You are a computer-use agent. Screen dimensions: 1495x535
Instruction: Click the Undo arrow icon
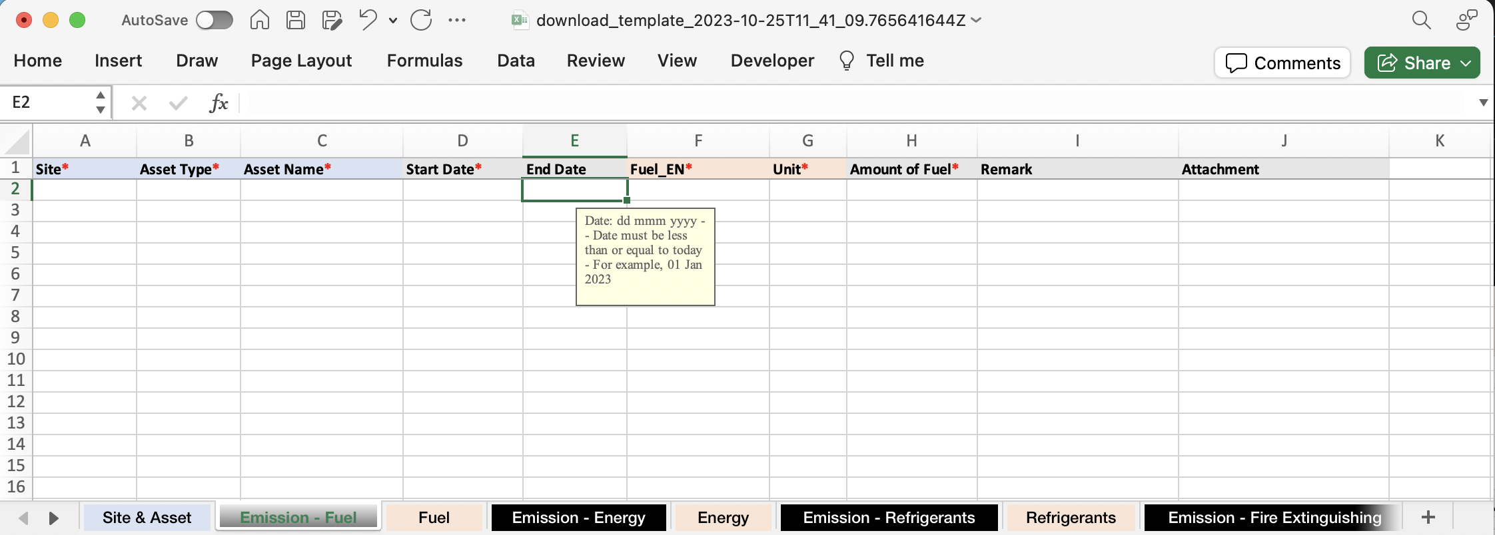pyautogui.click(x=368, y=20)
